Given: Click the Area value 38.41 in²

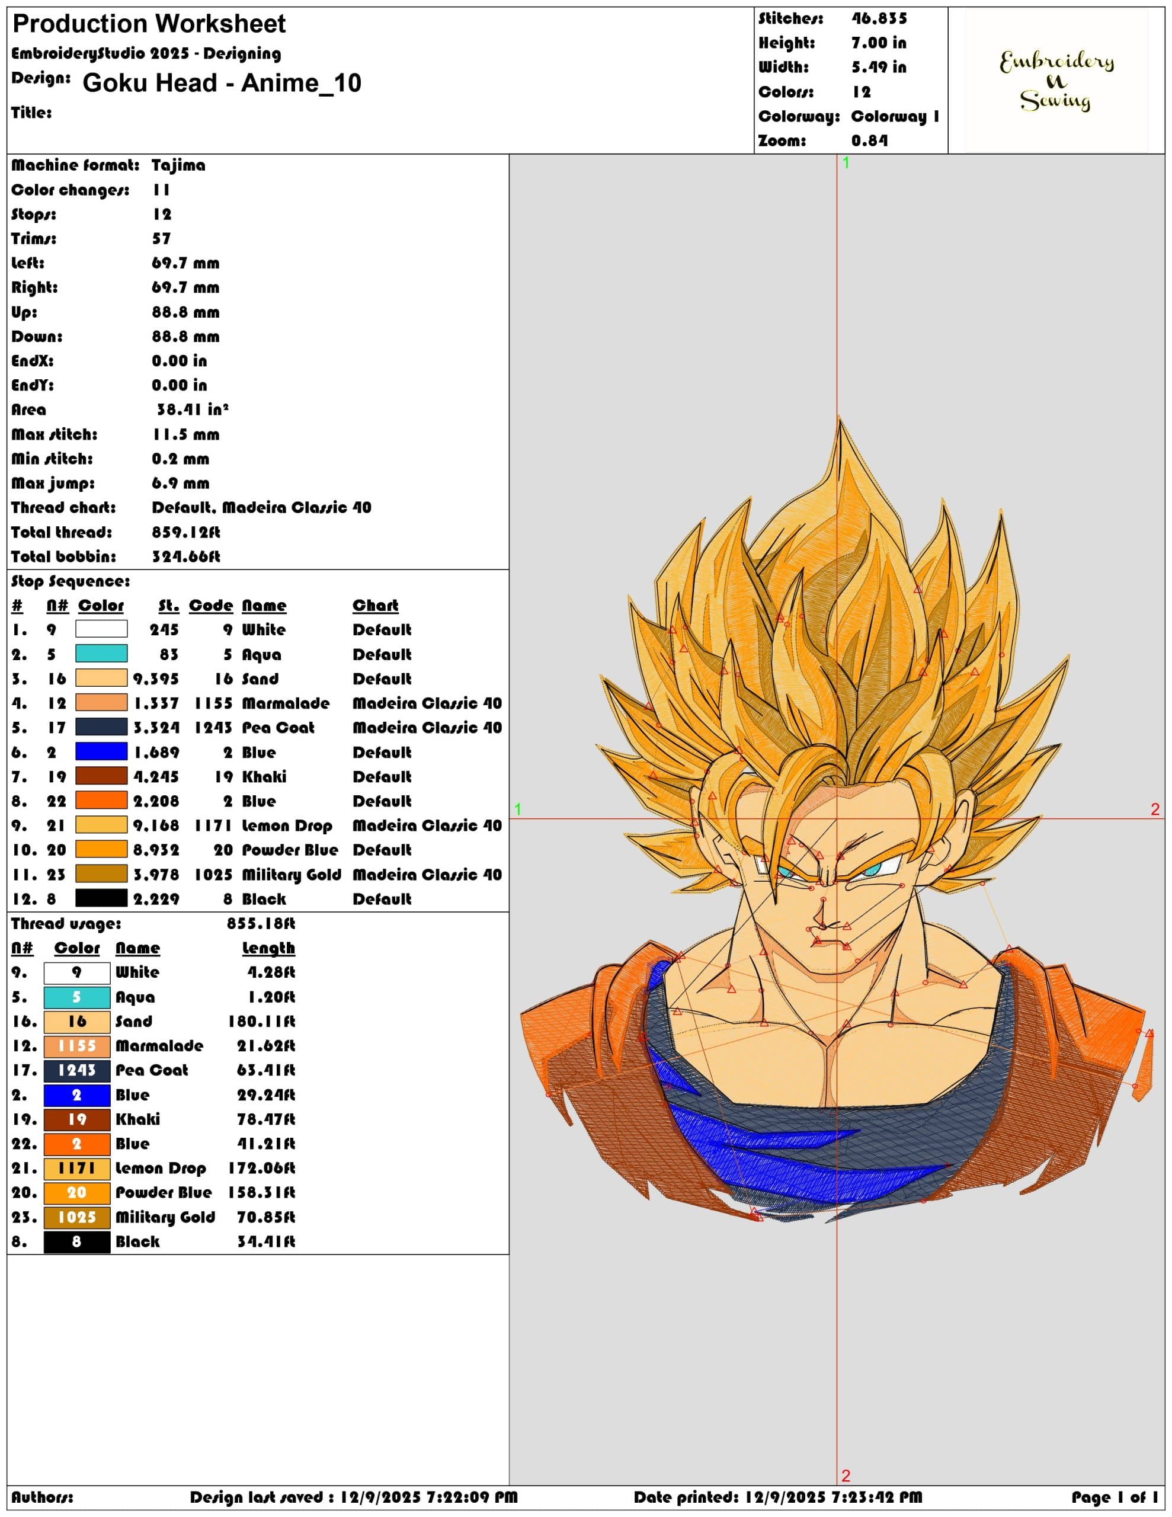Looking at the screenshot, I should coord(193,410).
